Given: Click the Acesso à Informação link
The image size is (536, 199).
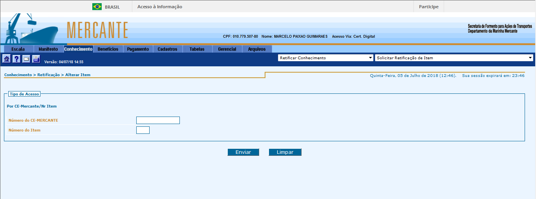Looking at the screenshot, I should coord(160,7).
